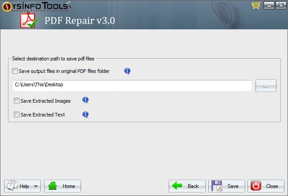Go Back to previous step

pyautogui.click(x=187, y=186)
